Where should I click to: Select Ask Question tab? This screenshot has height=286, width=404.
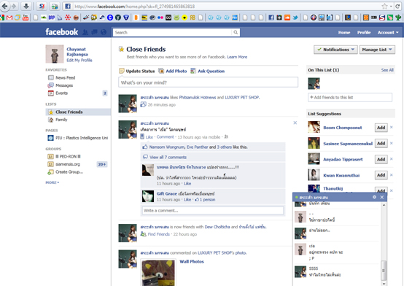207,71
